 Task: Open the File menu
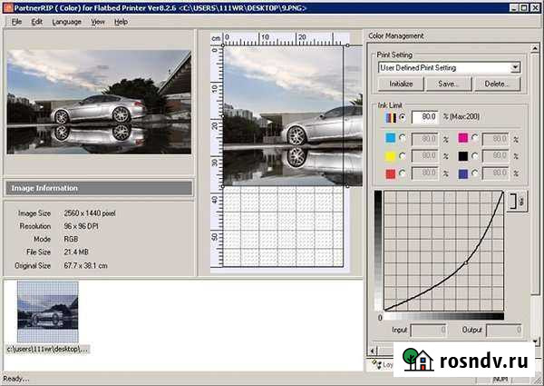point(17,21)
